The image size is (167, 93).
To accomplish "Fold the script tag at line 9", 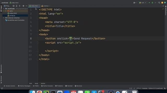I will (x=38, y=43).
